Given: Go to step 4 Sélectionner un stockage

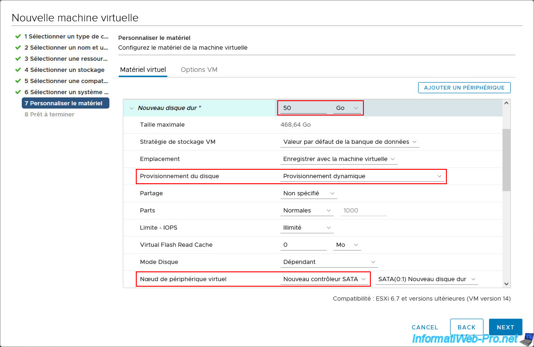Looking at the screenshot, I should pyautogui.click(x=64, y=70).
